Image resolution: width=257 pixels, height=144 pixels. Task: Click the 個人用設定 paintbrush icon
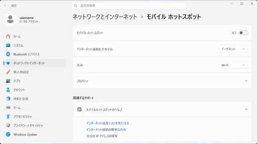(x=8, y=72)
